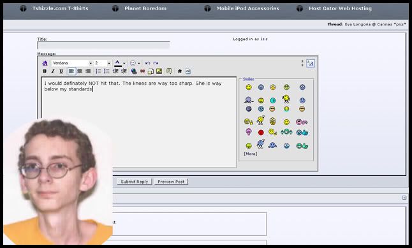Click the smiley face toolbar icon

pos(133,63)
